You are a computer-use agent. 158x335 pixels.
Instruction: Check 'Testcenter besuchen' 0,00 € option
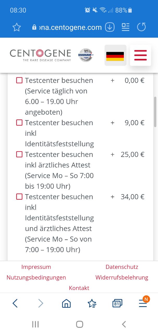coord(19,80)
